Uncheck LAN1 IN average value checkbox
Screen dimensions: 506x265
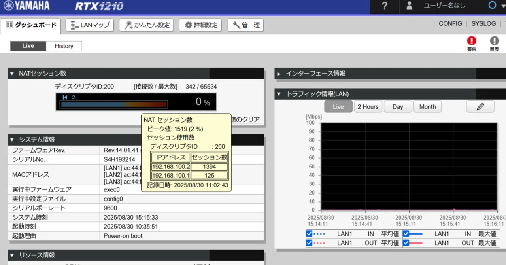point(309,233)
